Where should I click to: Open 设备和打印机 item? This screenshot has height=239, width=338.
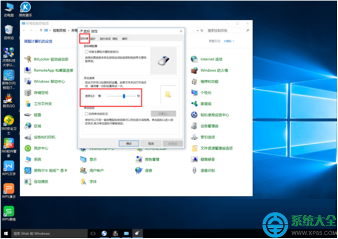[x=40, y=137]
